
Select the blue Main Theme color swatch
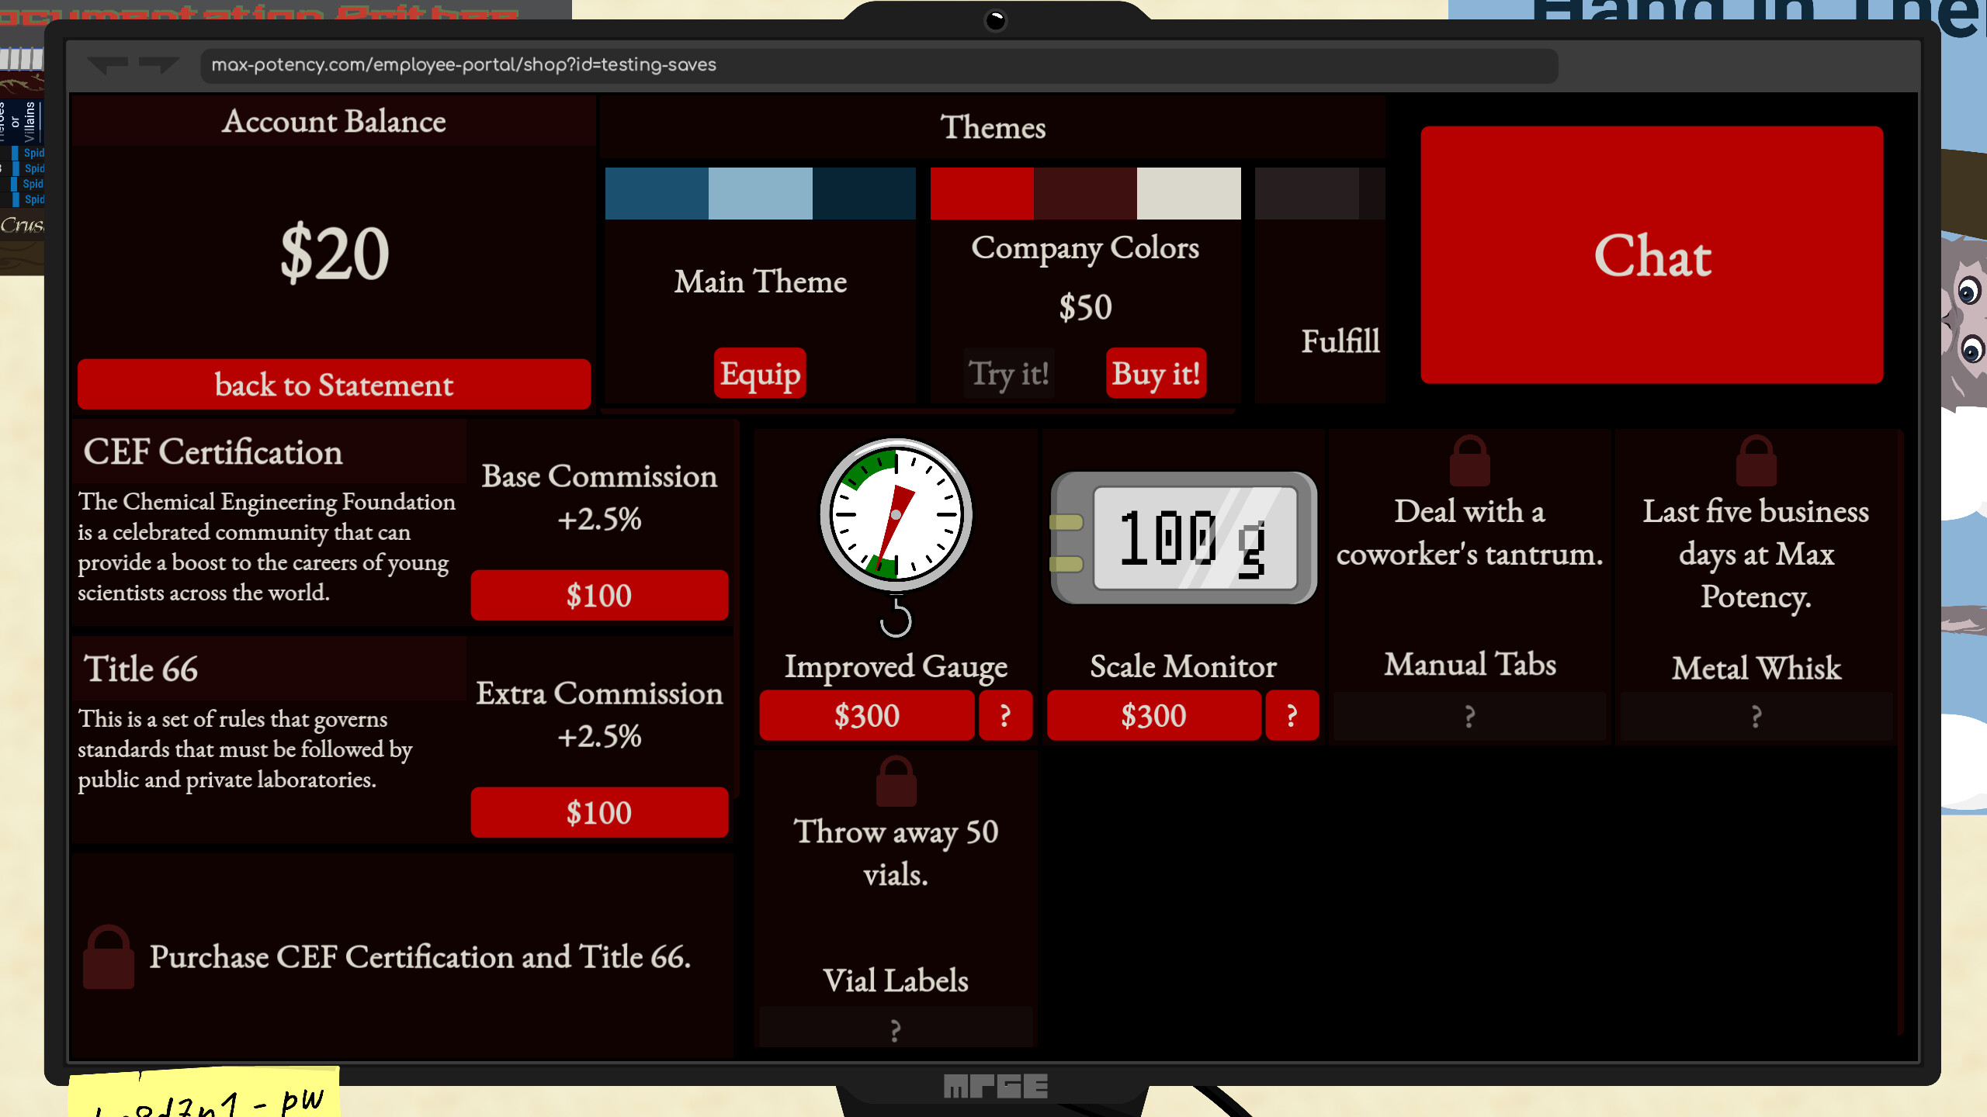pyautogui.click(x=761, y=192)
